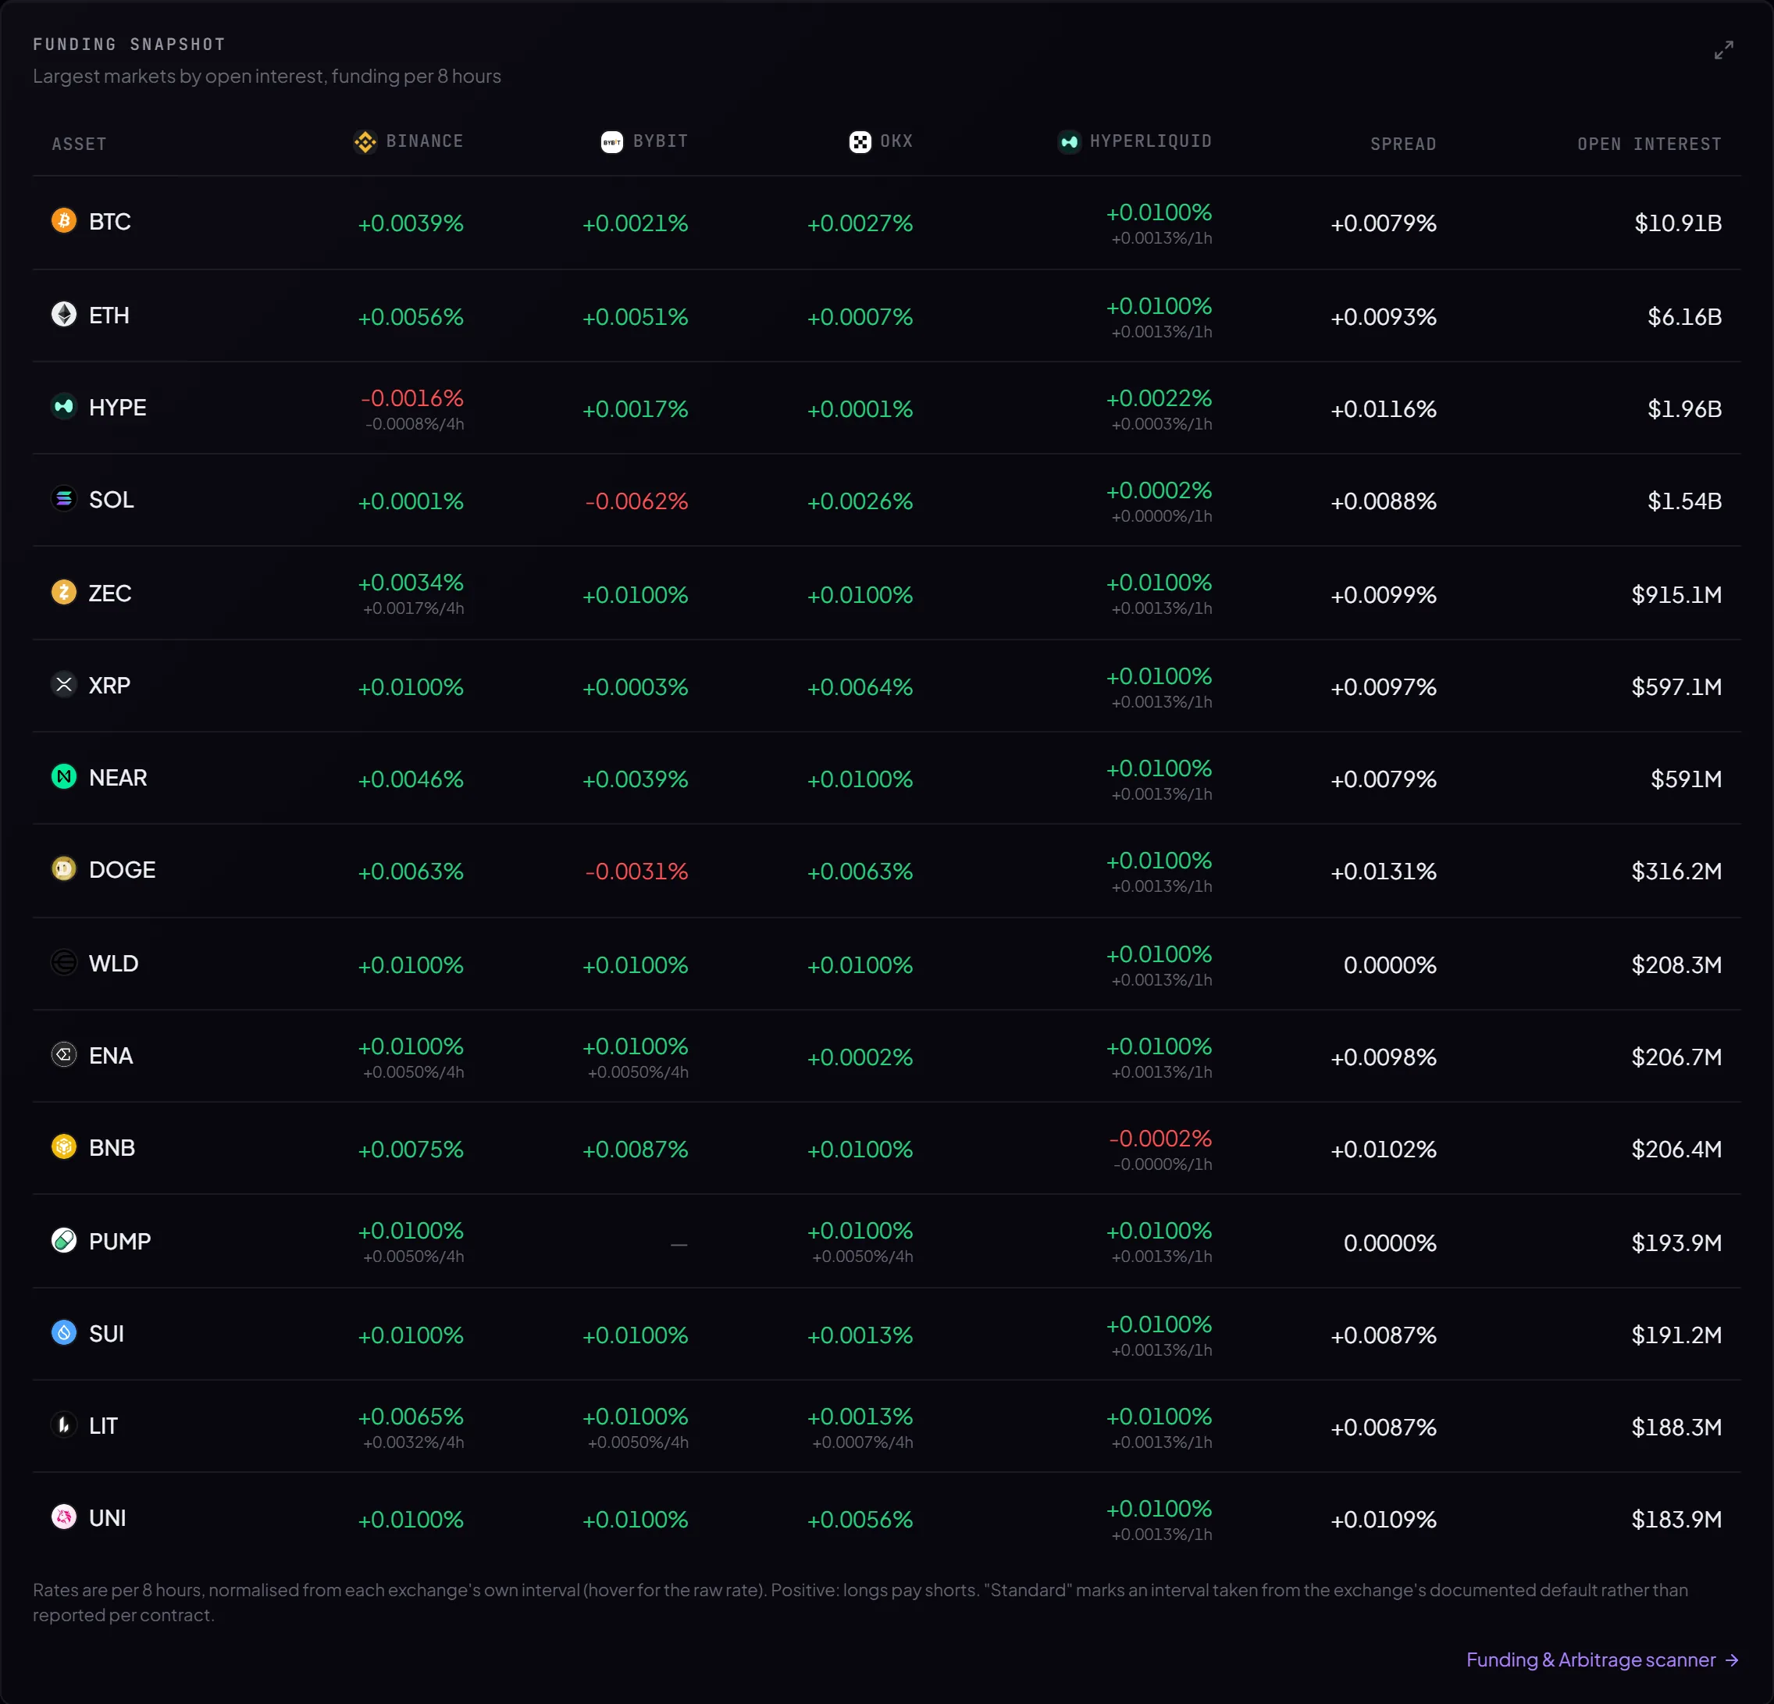Click the DOGE coin icon
Viewport: 1774px width, 1704px height.
point(64,869)
